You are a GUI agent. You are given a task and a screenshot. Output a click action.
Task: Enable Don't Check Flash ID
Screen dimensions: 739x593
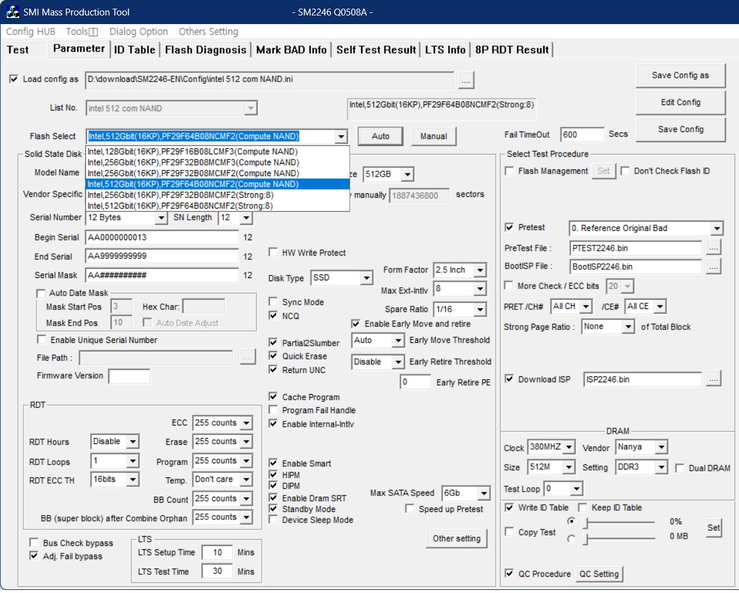point(625,170)
